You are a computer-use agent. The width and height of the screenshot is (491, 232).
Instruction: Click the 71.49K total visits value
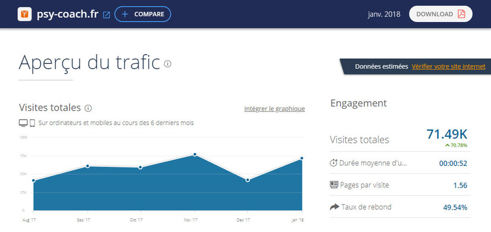pos(447,134)
